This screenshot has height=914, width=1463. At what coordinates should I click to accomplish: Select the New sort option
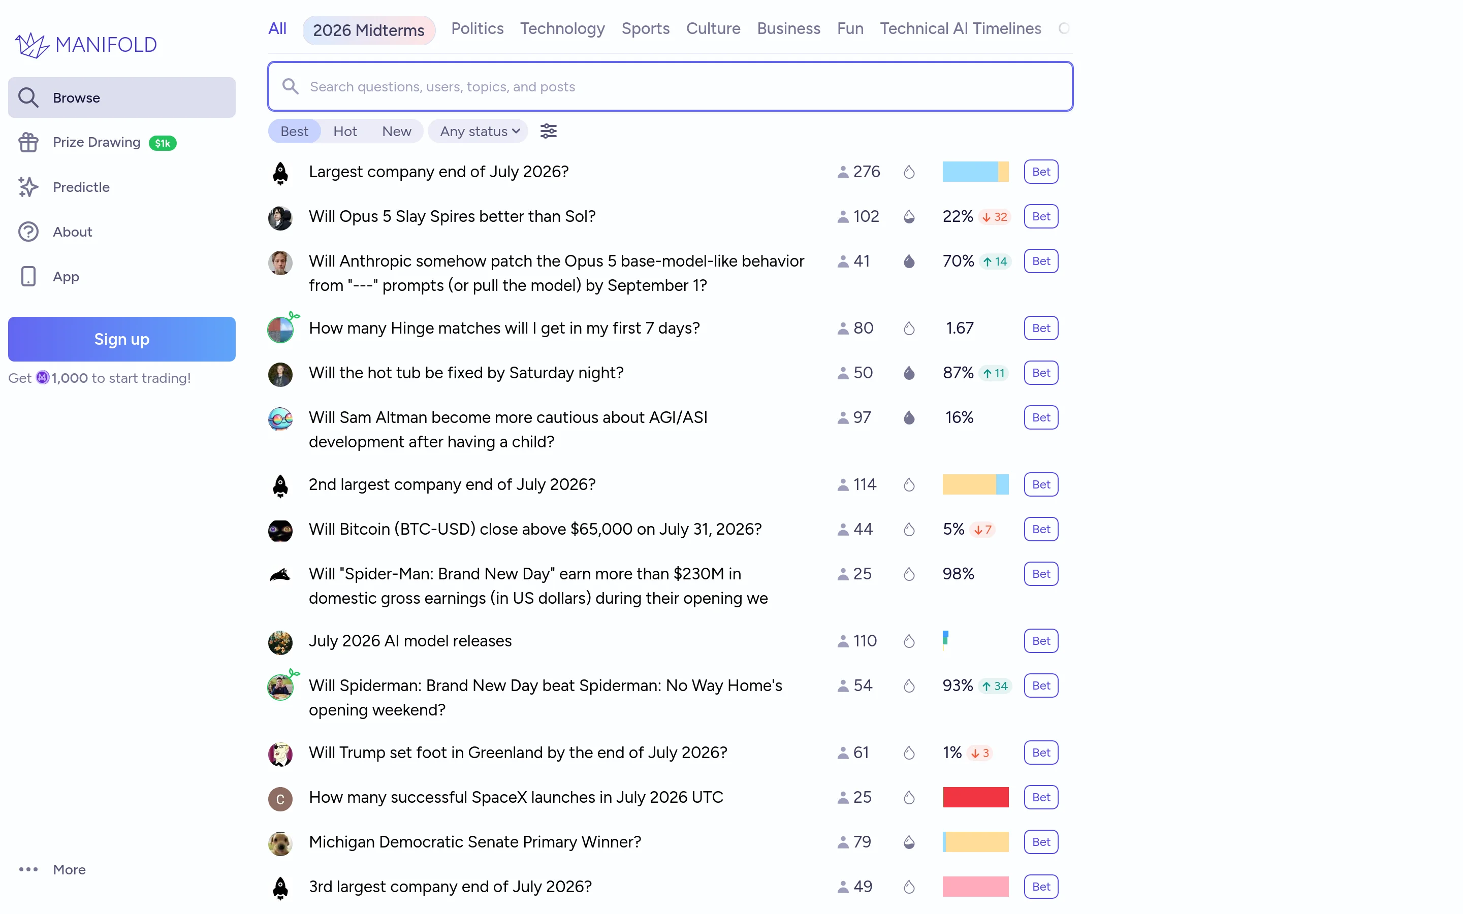click(397, 131)
